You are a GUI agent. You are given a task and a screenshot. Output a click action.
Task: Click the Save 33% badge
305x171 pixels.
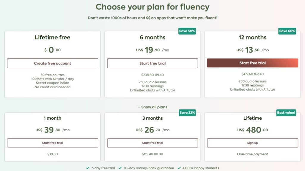[187, 113]
